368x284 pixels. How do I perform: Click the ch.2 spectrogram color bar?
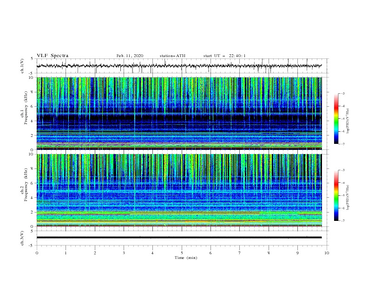pyautogui.click(x=336, y=195)
